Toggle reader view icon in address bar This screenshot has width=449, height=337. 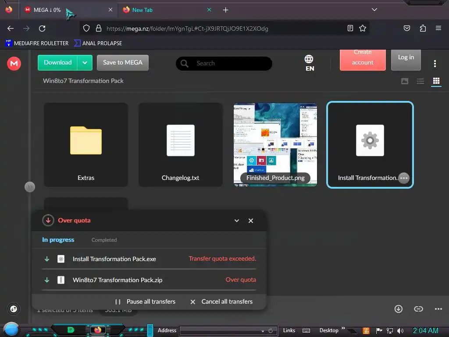point(350,28)
